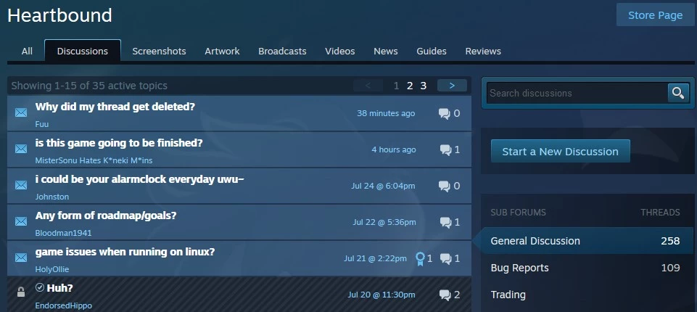Switch to the All tab

(27, 51)
